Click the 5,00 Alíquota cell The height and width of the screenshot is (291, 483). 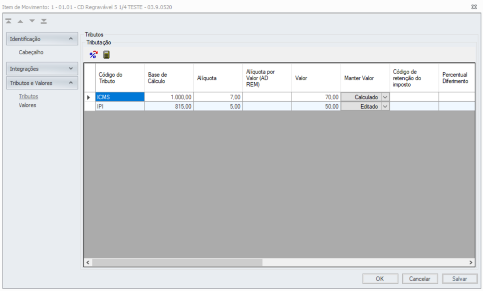pyautogui.click(x=218, y=107)
